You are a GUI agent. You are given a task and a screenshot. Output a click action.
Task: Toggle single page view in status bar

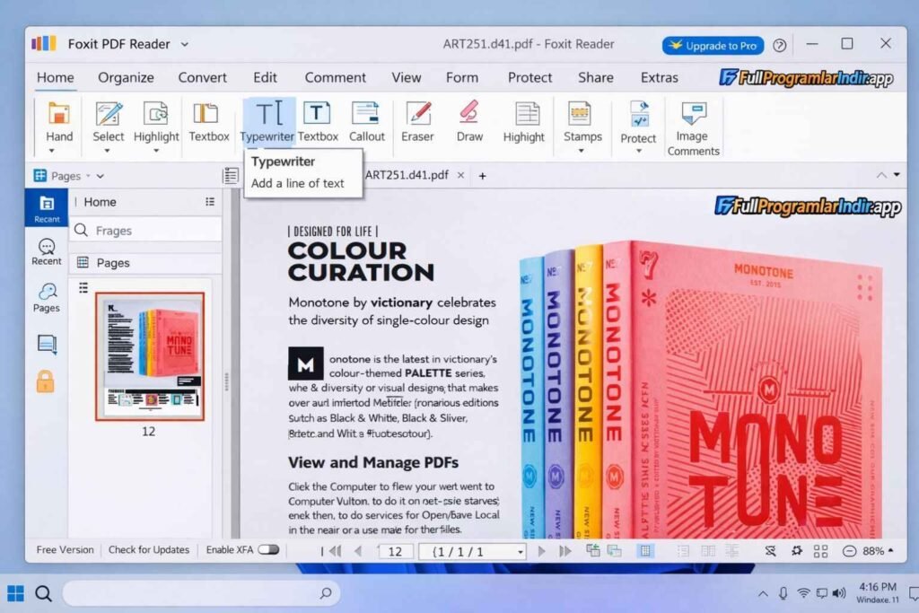coord(646,550)
